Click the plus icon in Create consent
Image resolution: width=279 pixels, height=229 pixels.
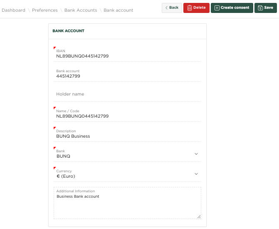tap(217, 8)
